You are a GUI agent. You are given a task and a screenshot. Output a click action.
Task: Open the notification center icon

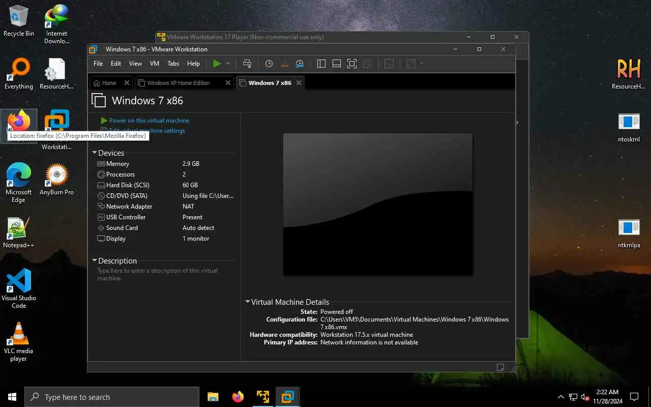634,397
